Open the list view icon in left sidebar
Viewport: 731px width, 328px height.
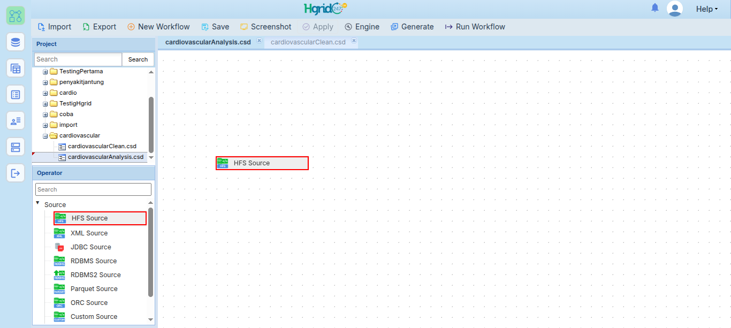(x=16, y=94)
